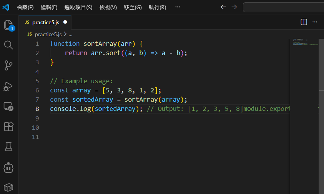The height and width of the screenshot is (194, 324).
Task: Open the Search view icon
Action: tap(8, 45)
